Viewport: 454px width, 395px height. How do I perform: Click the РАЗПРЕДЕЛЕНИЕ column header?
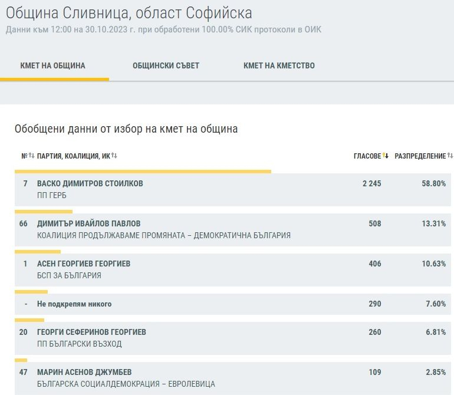coord(420,156)
